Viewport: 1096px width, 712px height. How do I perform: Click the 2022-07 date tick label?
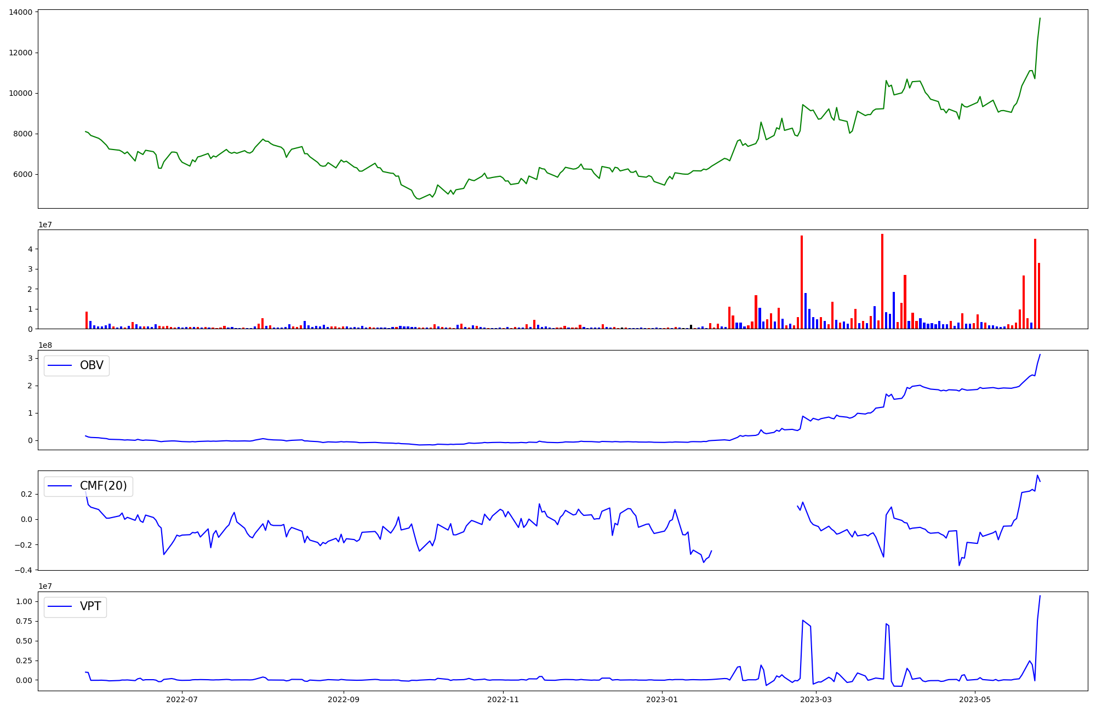point(181,699)
